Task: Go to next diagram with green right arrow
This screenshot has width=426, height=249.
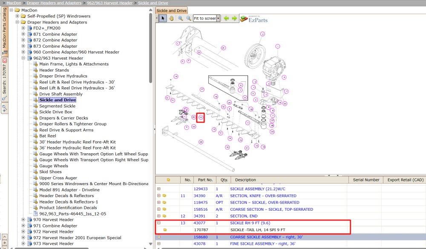Action: (234, 18)
